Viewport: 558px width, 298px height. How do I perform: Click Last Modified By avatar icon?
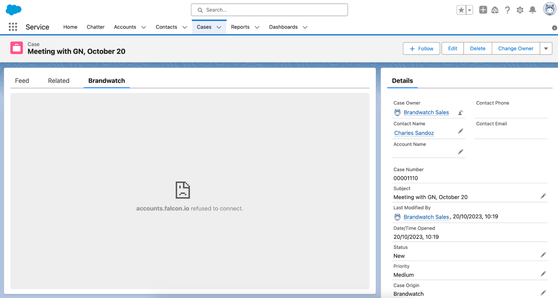coord(397,217)
